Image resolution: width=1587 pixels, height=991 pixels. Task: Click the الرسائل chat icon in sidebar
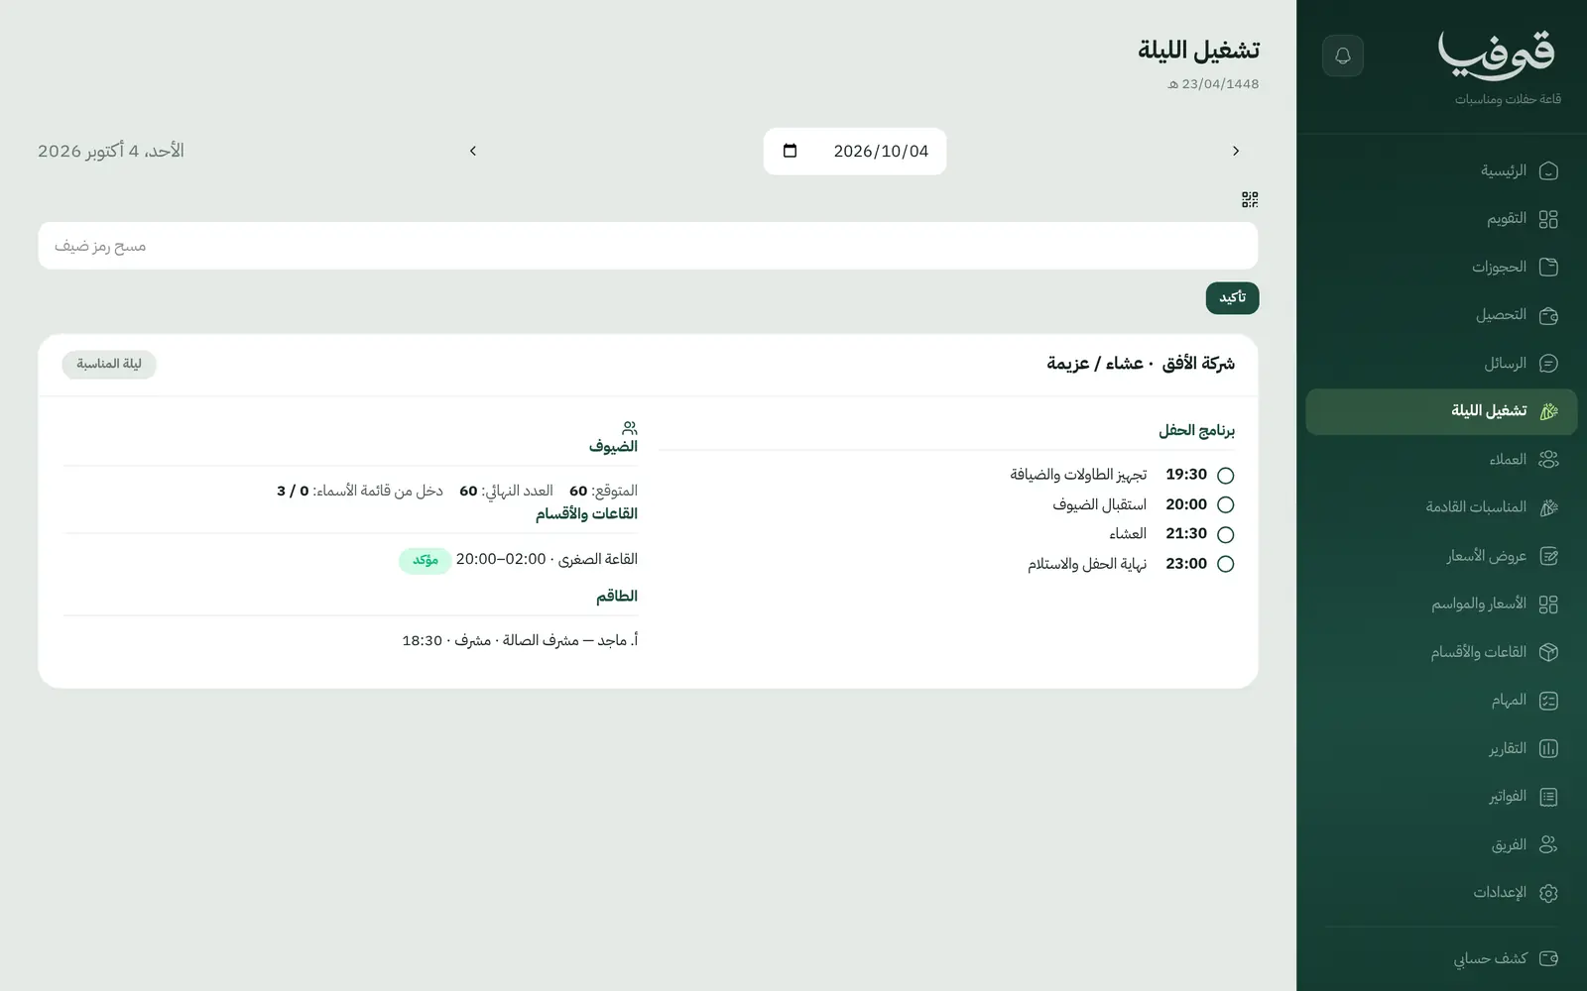(x=1548, y=364)
